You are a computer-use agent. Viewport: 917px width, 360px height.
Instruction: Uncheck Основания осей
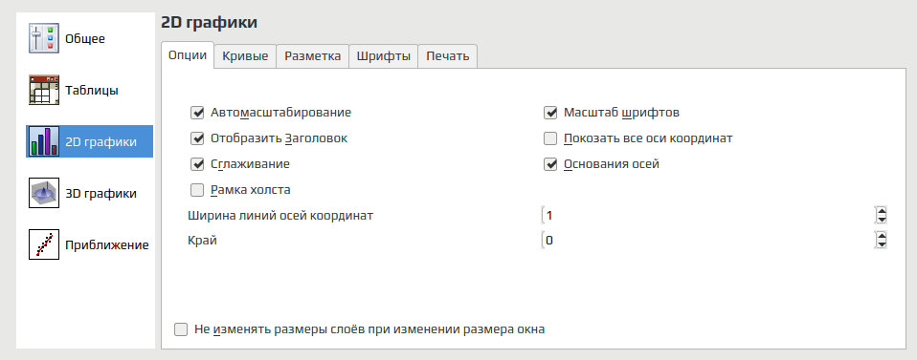pos(549,164)
